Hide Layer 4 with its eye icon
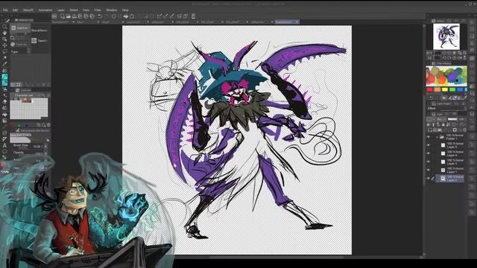Image resolution: width=477 pixels, height=268 pixels. (429, 153)
